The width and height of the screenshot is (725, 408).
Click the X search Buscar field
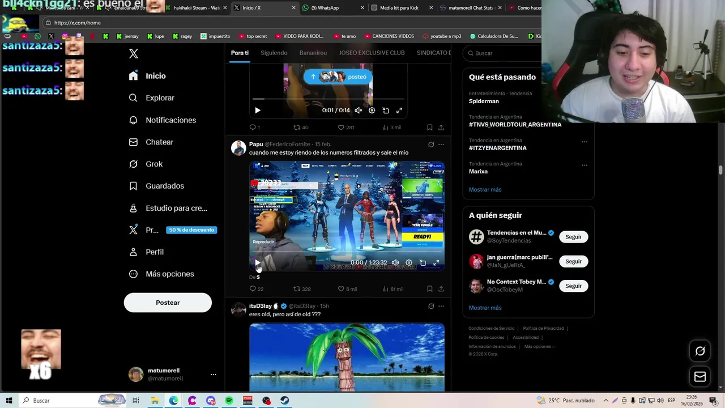[504, 53]
